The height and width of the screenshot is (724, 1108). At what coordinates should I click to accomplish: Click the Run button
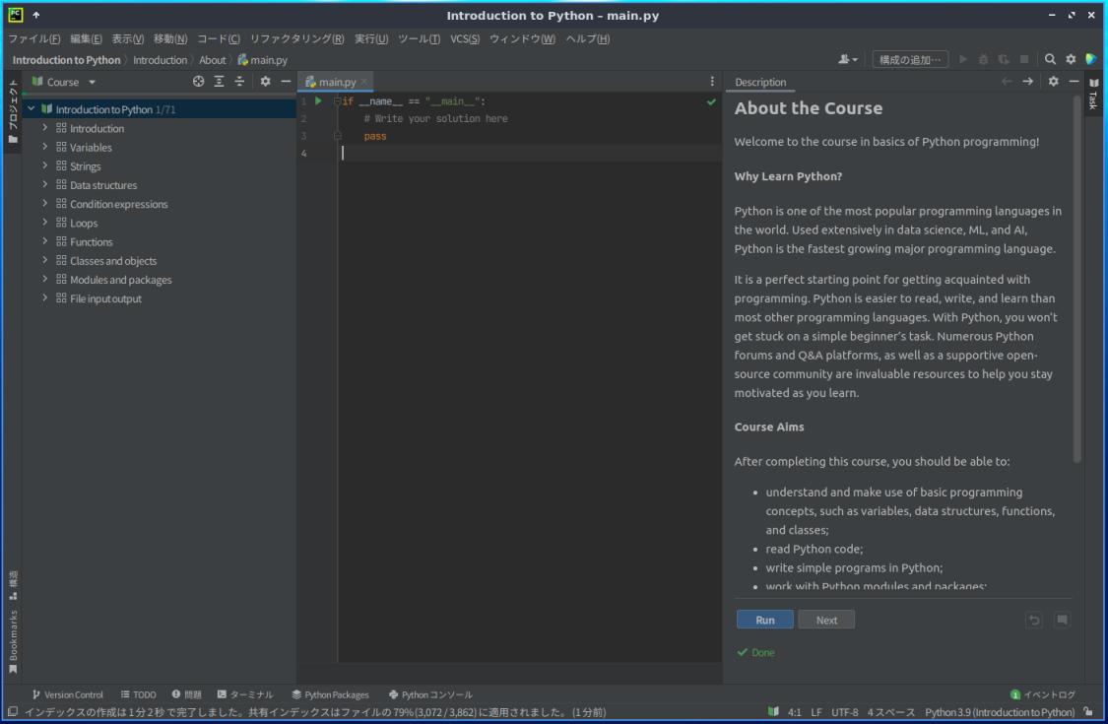coord(765,620)
